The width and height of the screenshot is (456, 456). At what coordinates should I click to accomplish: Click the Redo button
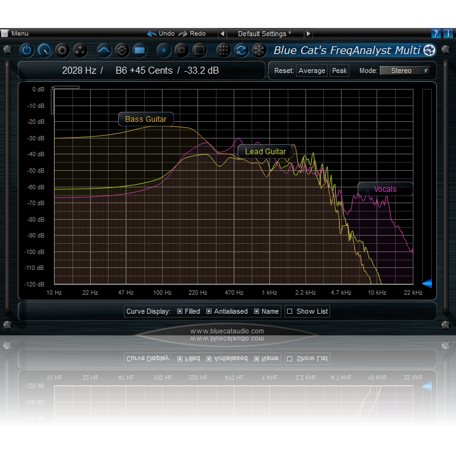pyautogui.click(x=192, y=34)
